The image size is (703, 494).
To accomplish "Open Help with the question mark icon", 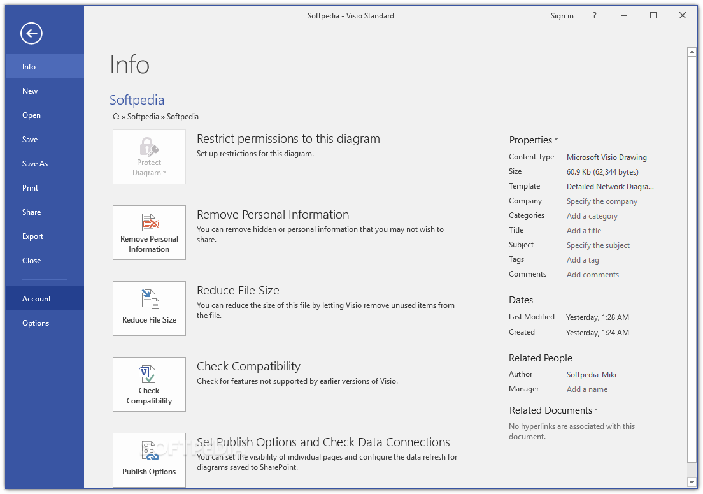I will point(594,15).
